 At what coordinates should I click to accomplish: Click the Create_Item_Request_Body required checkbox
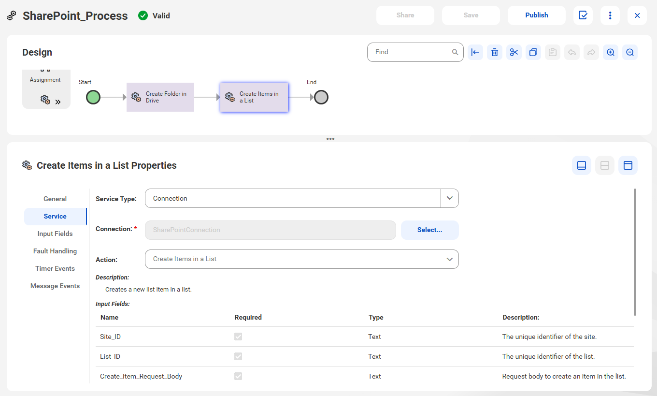point(238,376)
